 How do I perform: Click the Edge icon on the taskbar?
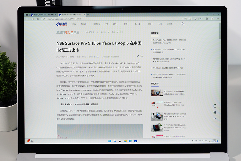(130, 141)
